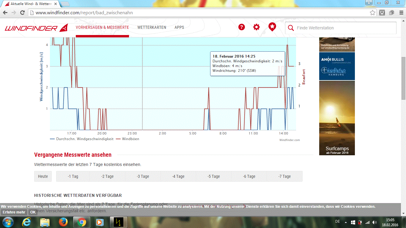The image size is (406, 228).
Task: Select the Apps navigation item
Action: pos(179,27)
